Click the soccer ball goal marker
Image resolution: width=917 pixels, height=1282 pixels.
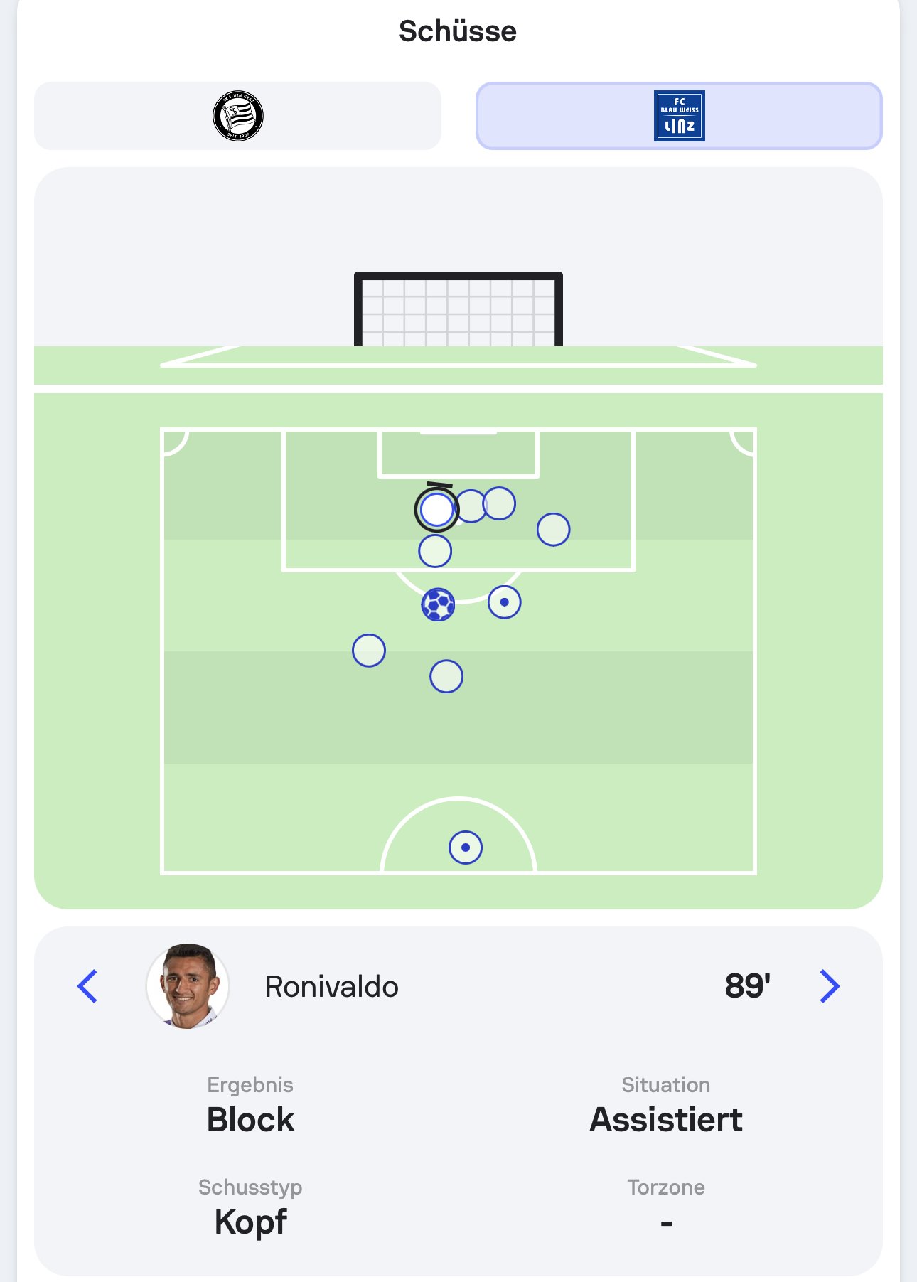point(438,605)
